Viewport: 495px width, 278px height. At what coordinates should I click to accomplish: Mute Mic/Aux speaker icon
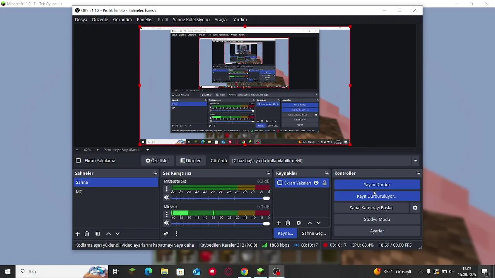(167, 223)
